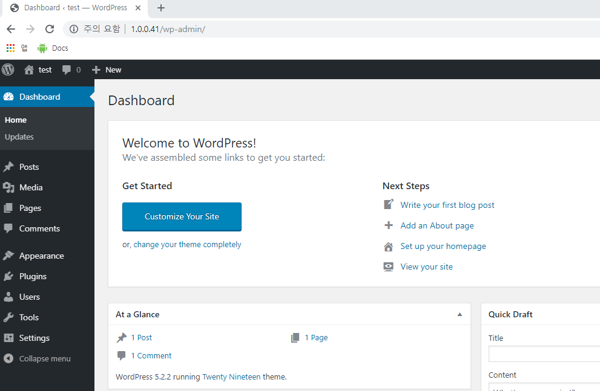The height and width of the screenshot is (391, 600).
Task: Click the Comments bubble icon in sidebar
Action: point(8,228)
